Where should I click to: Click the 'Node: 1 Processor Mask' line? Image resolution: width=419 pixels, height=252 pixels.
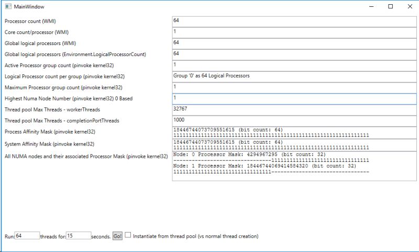(265, 166)
